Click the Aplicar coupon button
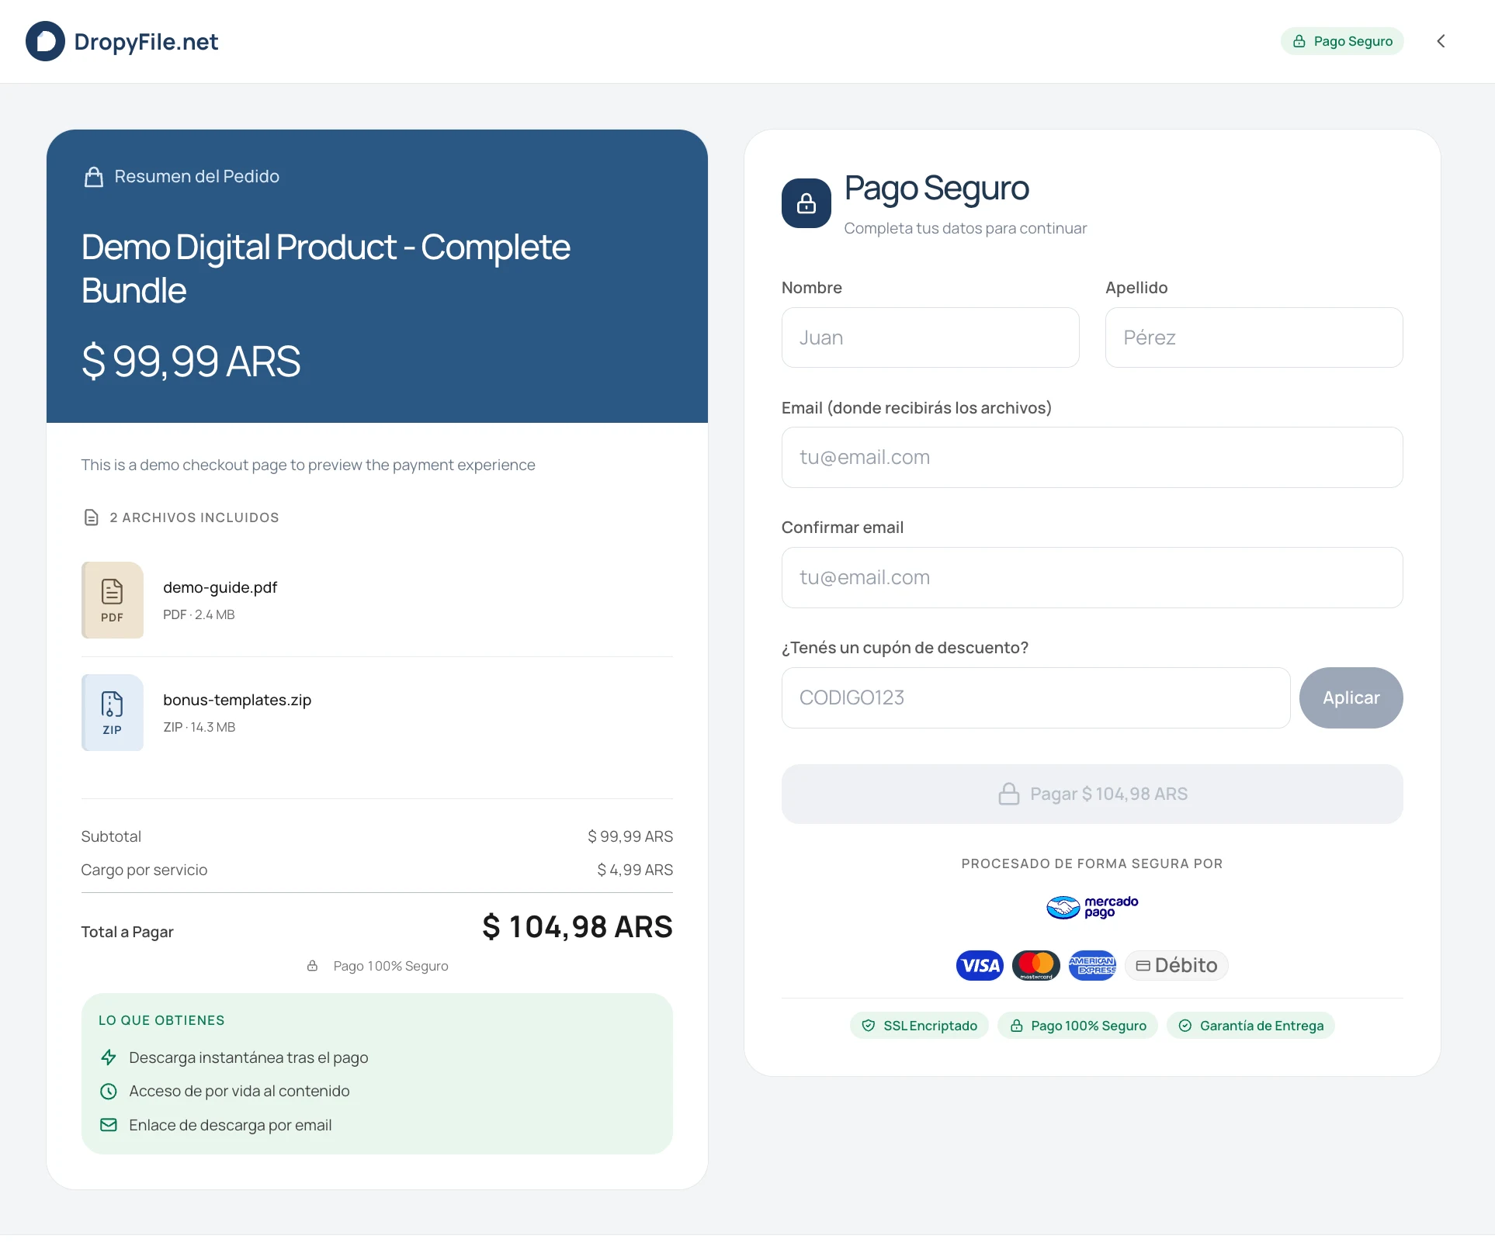The width and height of the screenshot is (1495, 1246). pyautogui.click(x=1351, y=697)
